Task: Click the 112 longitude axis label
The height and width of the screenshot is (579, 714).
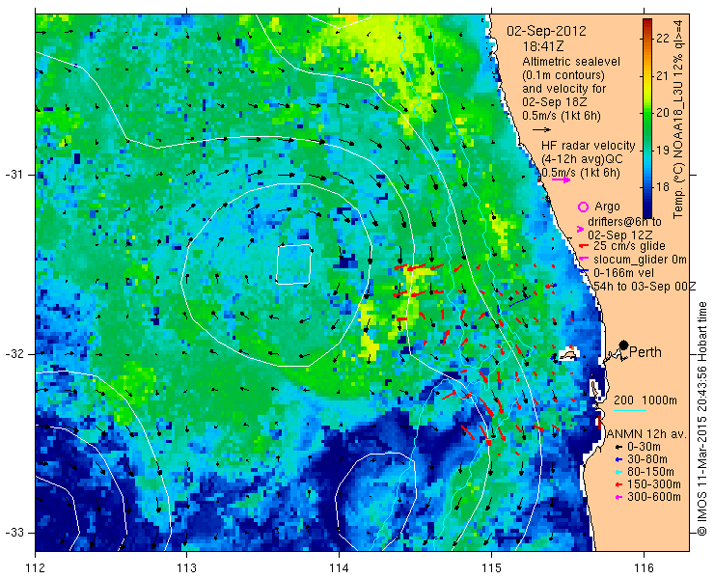Action: [x=36, y=568]
